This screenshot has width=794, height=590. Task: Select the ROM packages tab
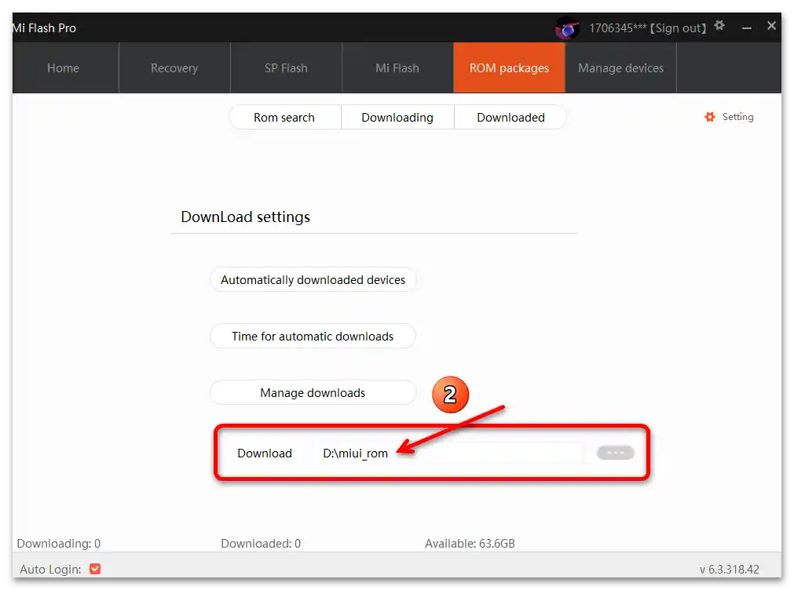(509, 67)
